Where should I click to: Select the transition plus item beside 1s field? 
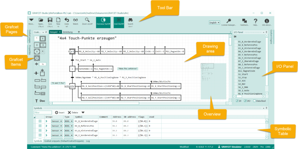pos(37,64)
